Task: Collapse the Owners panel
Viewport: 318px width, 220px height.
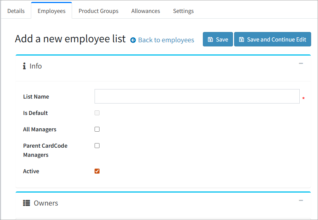Action: click(x=301, y=201)
